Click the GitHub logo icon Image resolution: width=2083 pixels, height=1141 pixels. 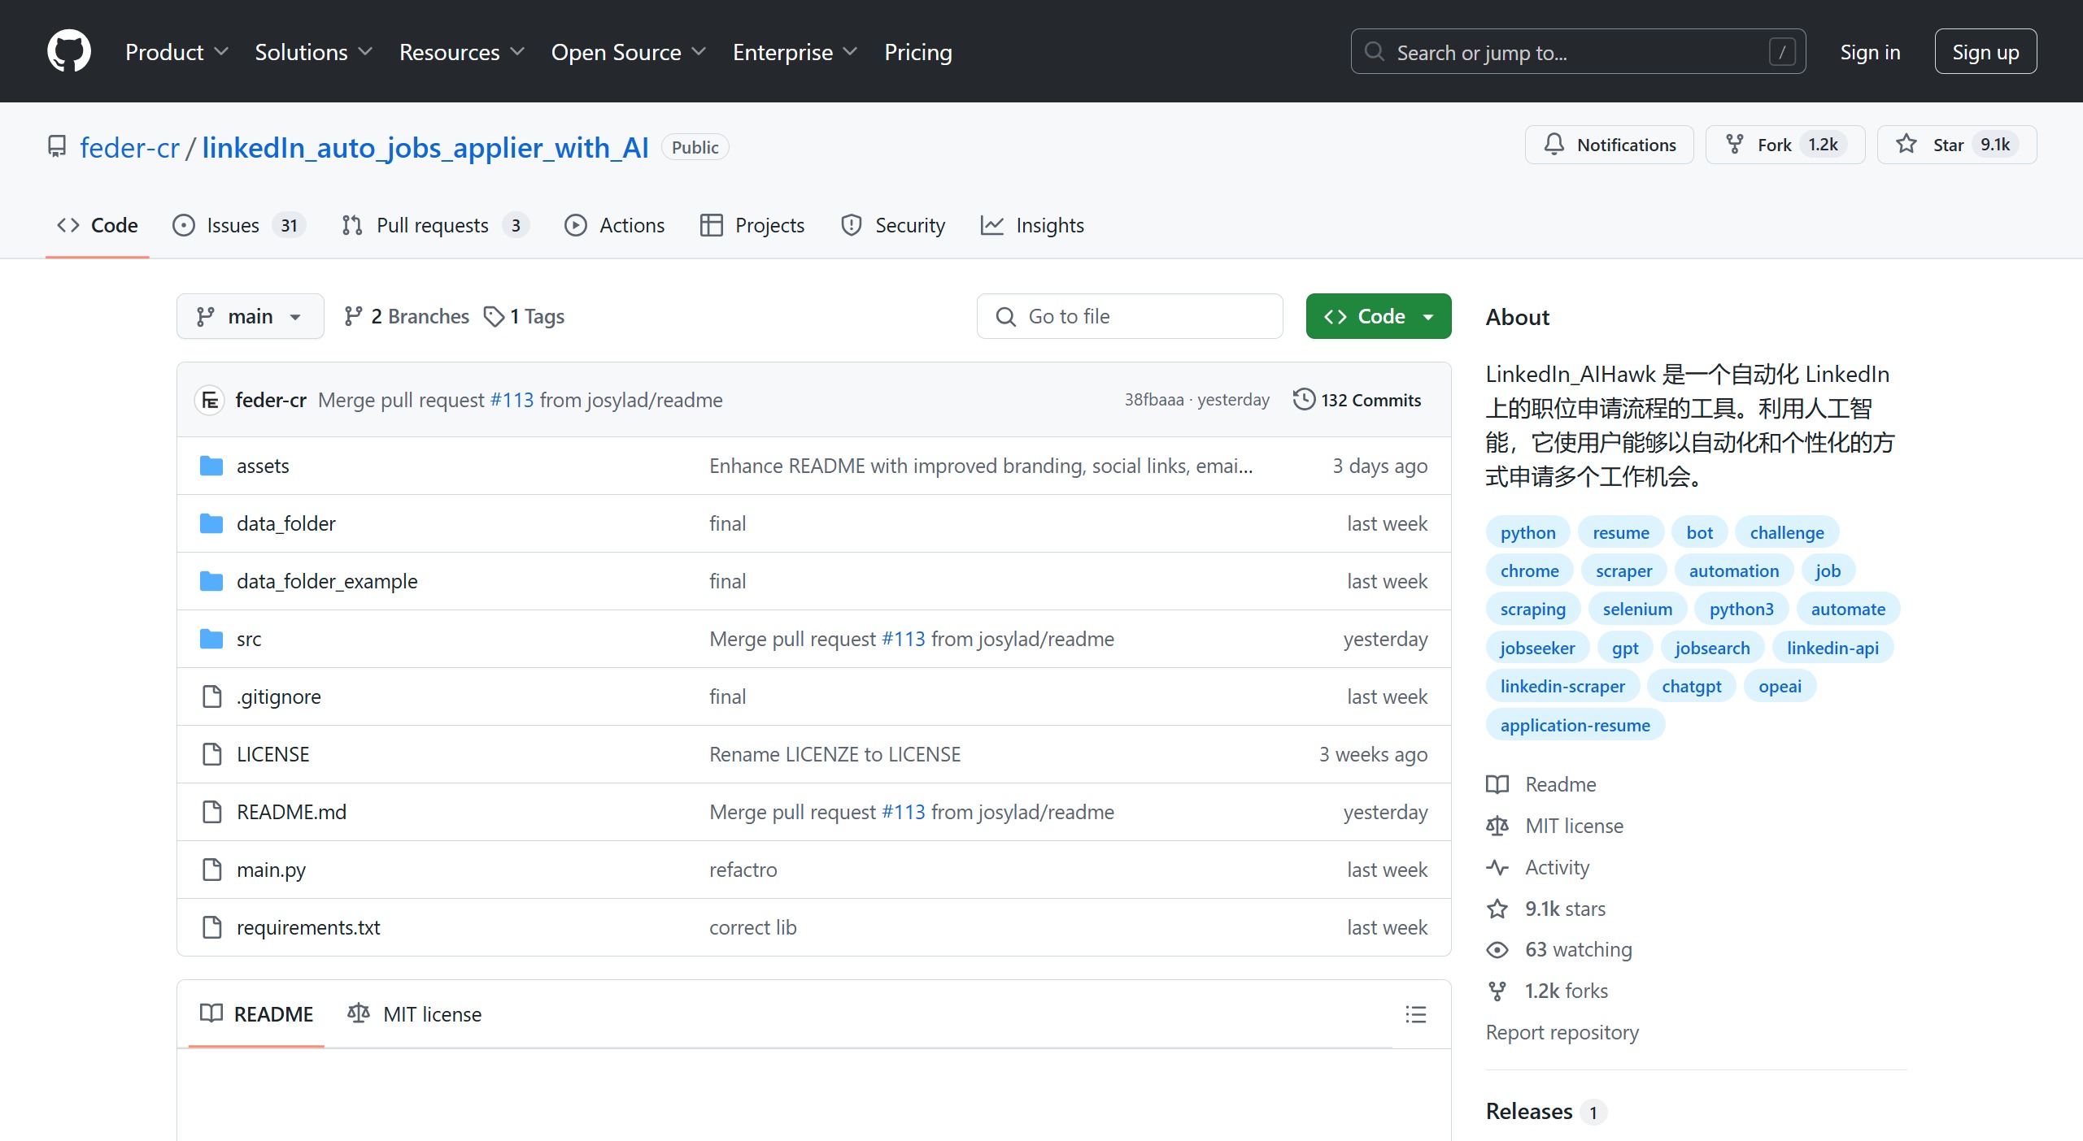pyautogui.click(x=69, y=51)
